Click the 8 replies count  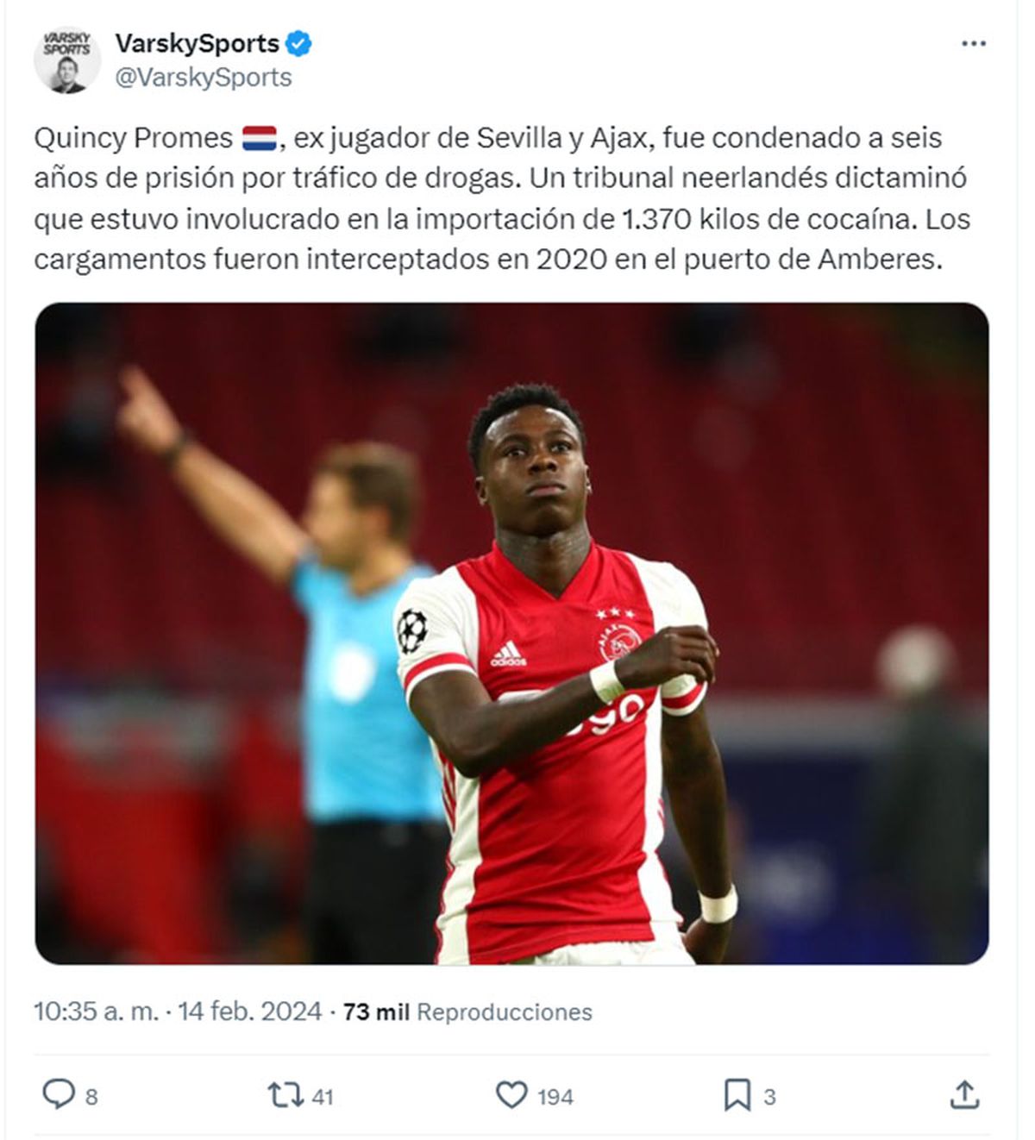(91, 1097)
